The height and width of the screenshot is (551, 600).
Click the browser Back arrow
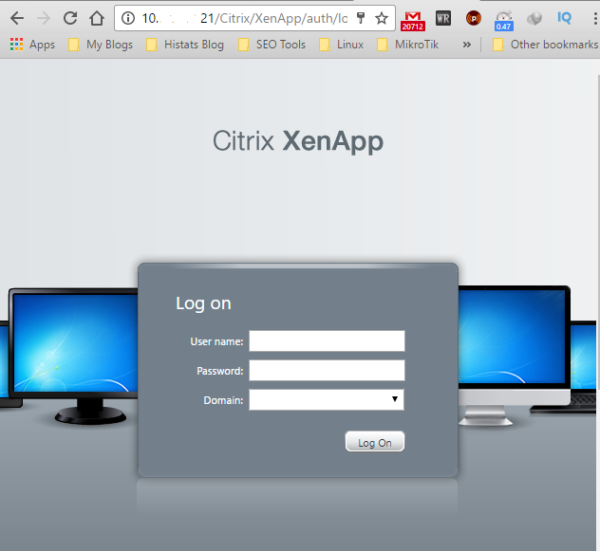coord(17,18)
